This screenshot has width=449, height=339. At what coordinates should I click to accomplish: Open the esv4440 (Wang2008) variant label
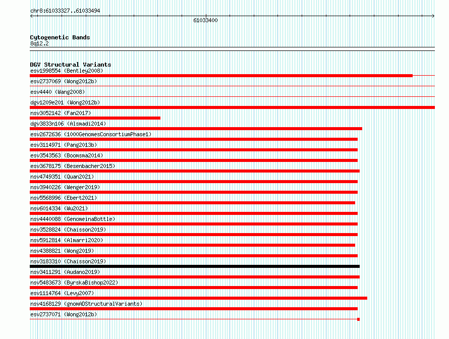pyautogui.click(x=58, y=92)
